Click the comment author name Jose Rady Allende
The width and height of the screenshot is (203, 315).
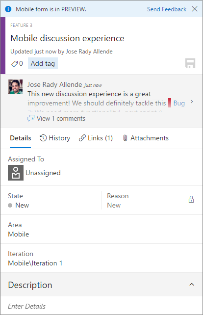click(x=54, y=84)
